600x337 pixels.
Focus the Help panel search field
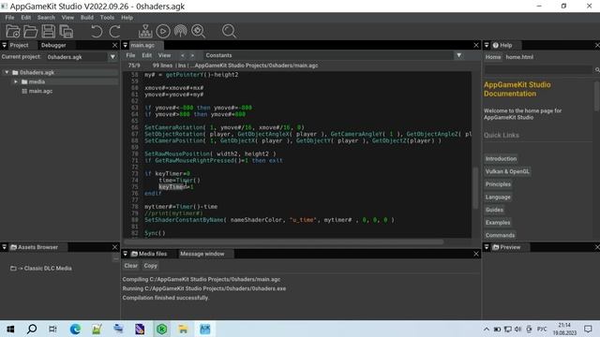point(538,69)
